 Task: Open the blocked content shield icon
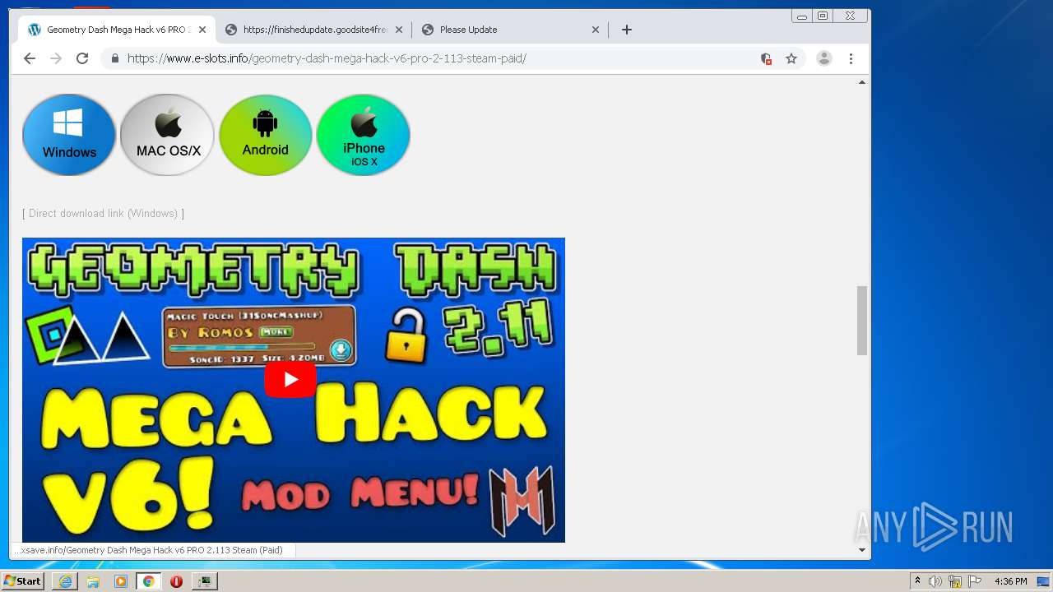pos(766,58)
